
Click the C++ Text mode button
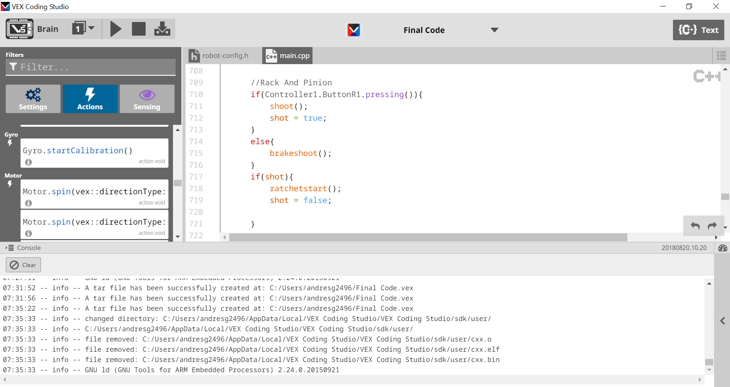(x=698, y=30)
